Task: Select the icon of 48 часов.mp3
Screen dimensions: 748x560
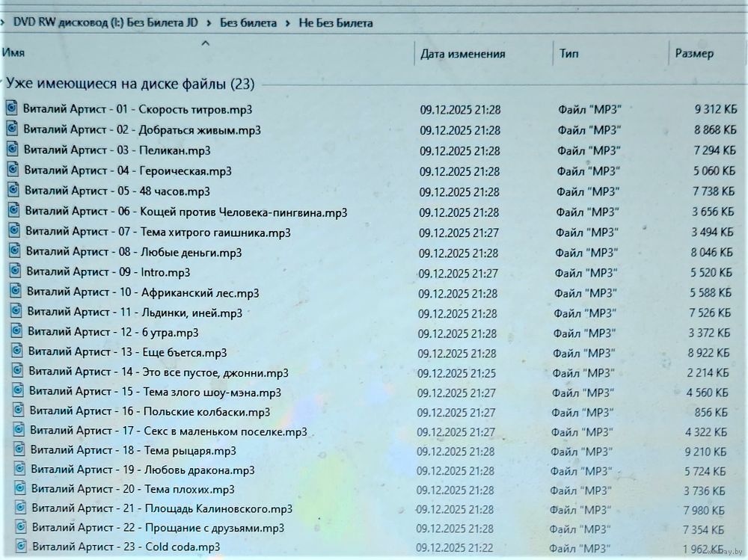Action: [x=13, y=190]
